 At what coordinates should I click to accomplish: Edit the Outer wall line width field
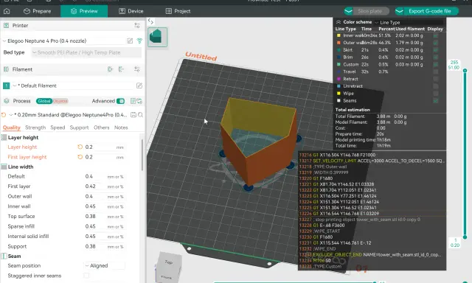[x=104, y=196]
